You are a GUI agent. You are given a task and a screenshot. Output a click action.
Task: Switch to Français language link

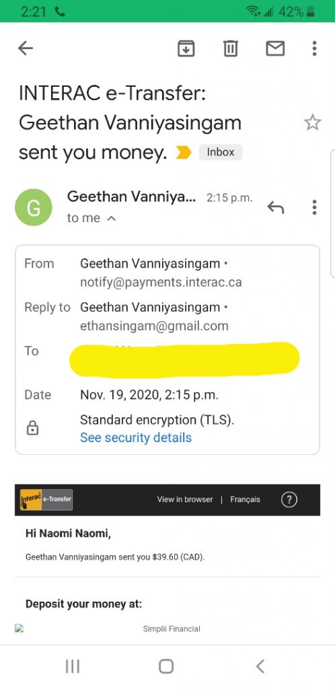[x=245, y=500]
